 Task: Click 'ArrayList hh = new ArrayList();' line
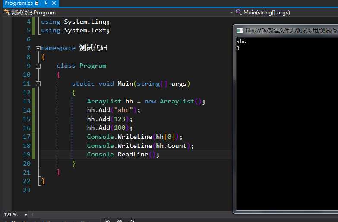[x=146, y=101]
